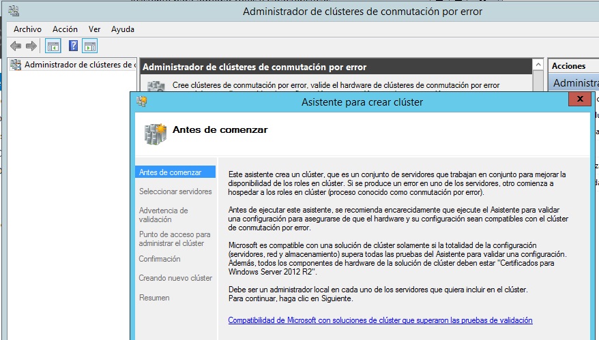Click the Forward arrow in the toolbar

click(31, 46)
